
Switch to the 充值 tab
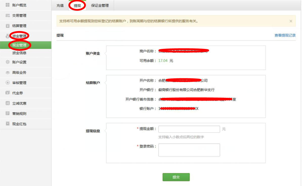pyautogui.click(x=60, y=6)
